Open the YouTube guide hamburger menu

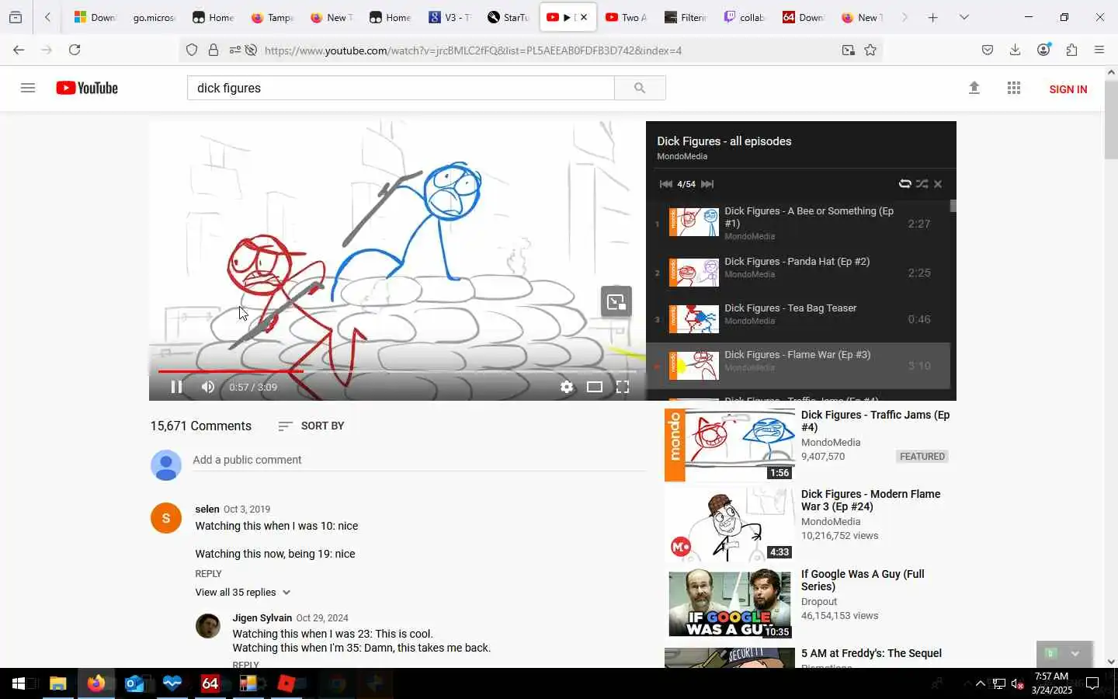coord(28,88)
